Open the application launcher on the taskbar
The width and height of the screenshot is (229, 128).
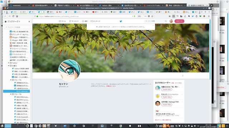coord(2,126)
